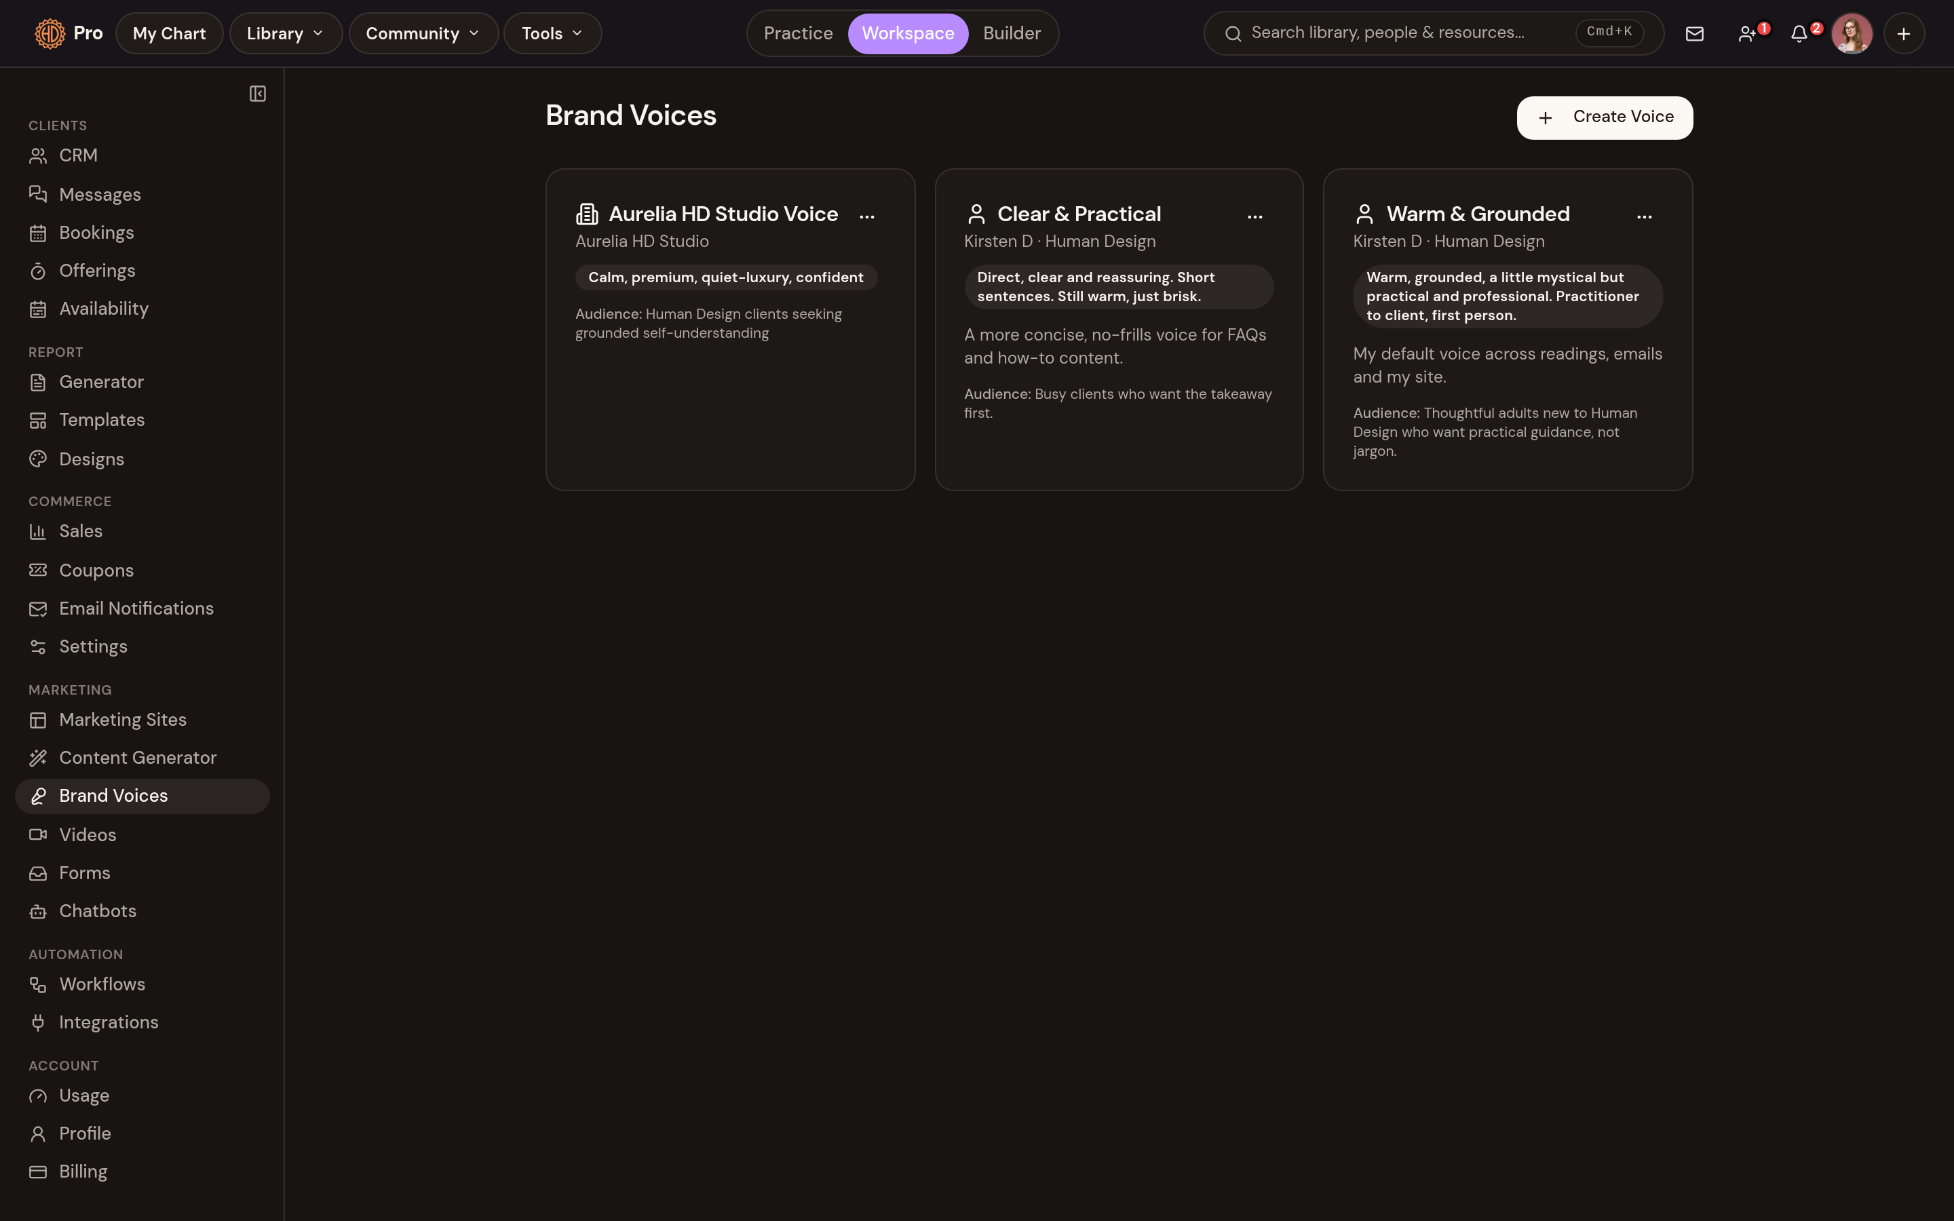Screen dimensions: 1954x1221
Task: Open options menu for Clear & Practical
Action: (x=1254, y=216)
